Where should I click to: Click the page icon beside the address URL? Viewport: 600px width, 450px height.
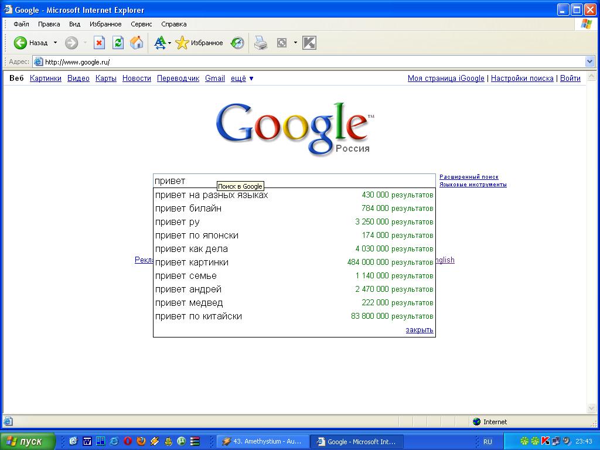[38, 62]
